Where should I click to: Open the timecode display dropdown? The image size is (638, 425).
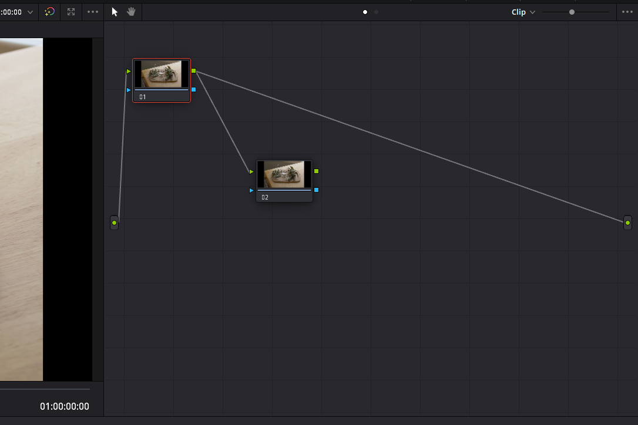tap(29, 12)
